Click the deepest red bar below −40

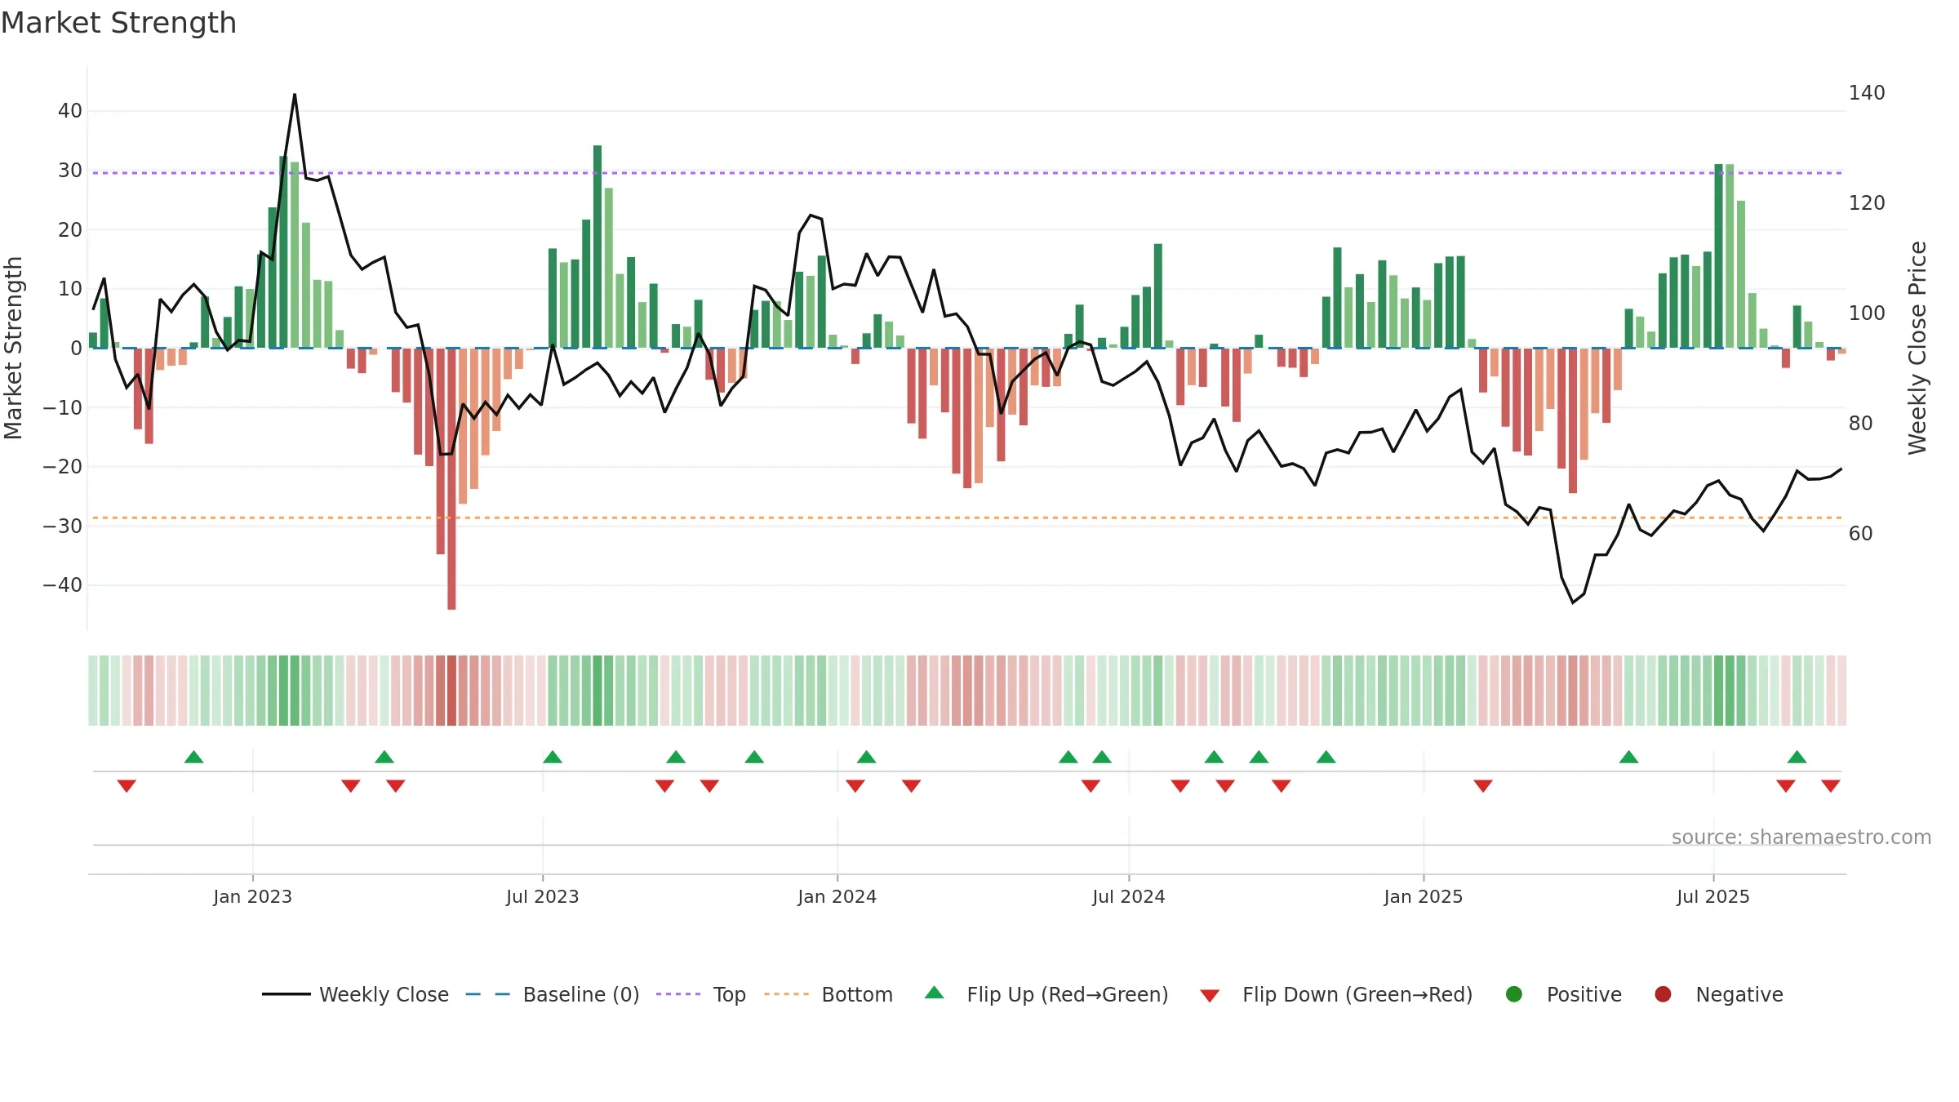coord(451,478)
